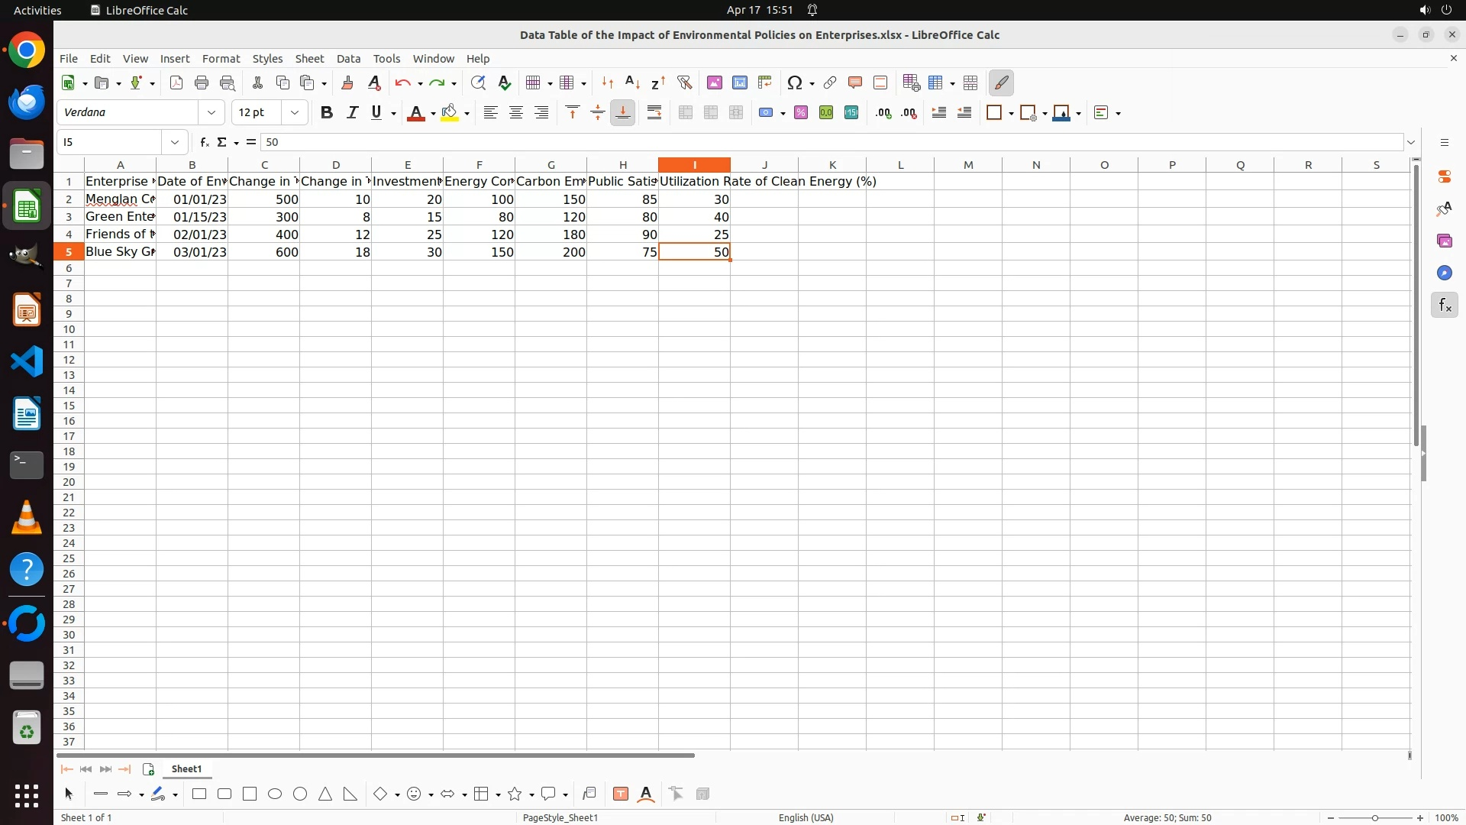
Task: Apply the yellow background color swatch
Action: [449, 112]
